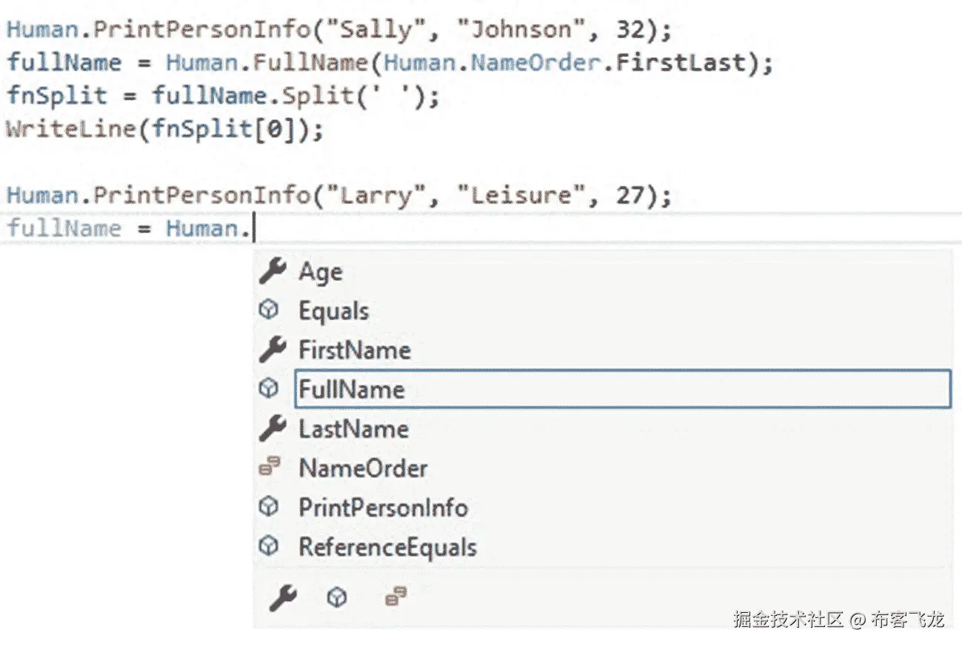The width and height of the screenshot is (962, 647).
Task: Click method cube icon beside FullName
Action: pos(269,388)
